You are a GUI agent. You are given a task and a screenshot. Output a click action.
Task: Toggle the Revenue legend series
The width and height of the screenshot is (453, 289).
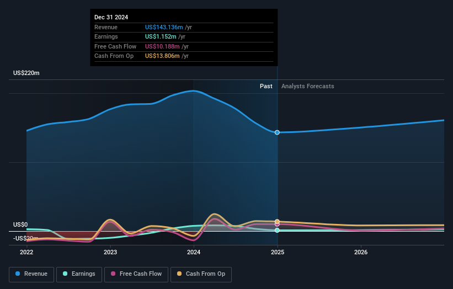[x=31, y=274]
